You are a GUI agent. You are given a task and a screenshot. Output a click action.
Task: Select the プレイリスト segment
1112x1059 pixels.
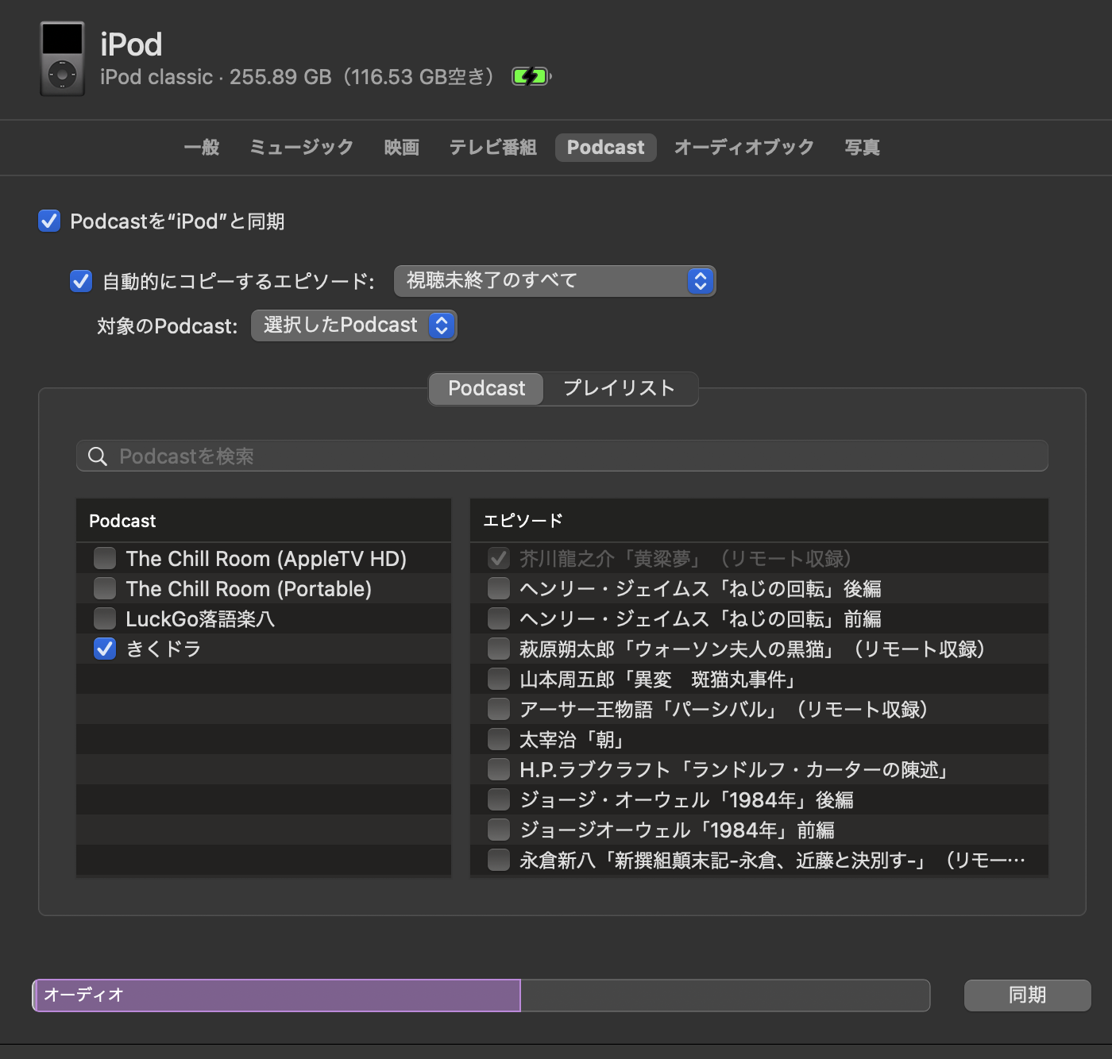pos(620,388)
